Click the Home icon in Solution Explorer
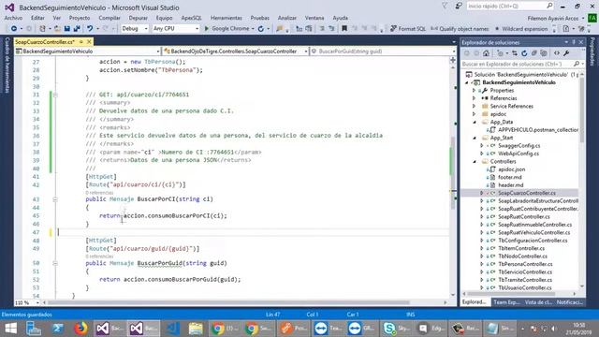The height and width of the screenshot is (337, 599). [x=486, y=53]
